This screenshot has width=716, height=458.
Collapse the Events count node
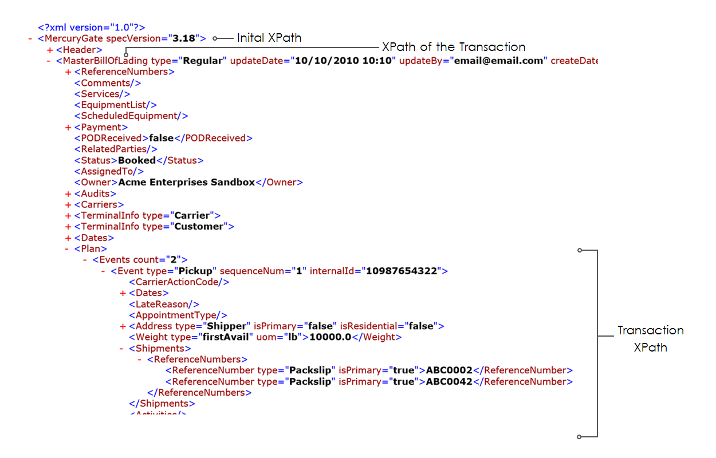tap(86, 260)
